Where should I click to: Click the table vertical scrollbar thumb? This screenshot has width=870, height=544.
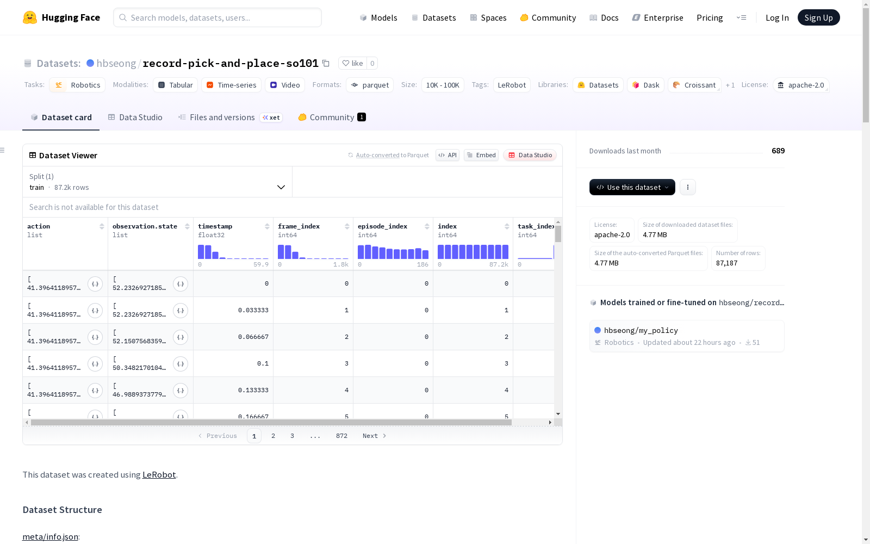pyautogui.click(x=558, y=234)
